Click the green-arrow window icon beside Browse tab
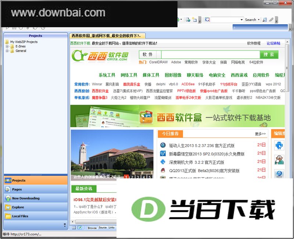 tap(80, 228)
